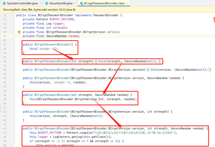Close the BCryptPasswordEncoder.class tab
This screenshot has width=215, height=147.
pos(127,3)
